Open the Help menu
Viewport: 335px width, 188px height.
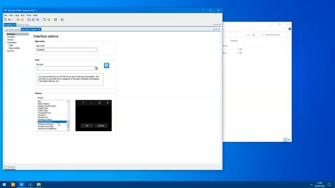pos(35,15)
